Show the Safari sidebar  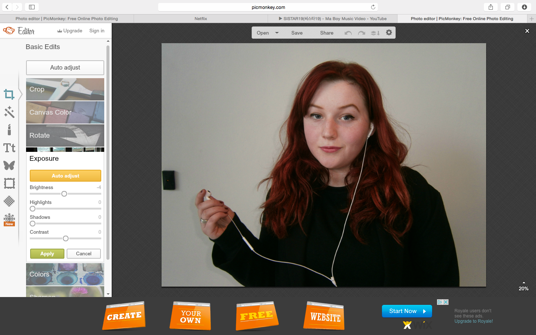32,7
